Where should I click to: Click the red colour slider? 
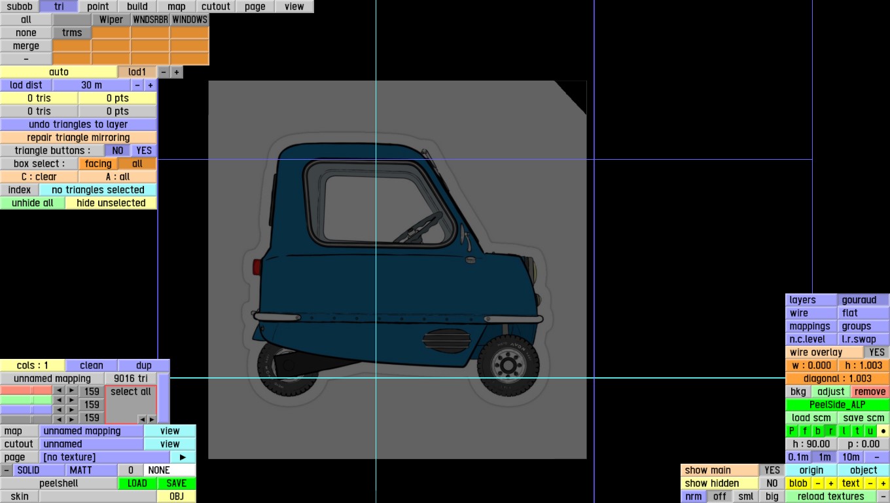point(26,391)
